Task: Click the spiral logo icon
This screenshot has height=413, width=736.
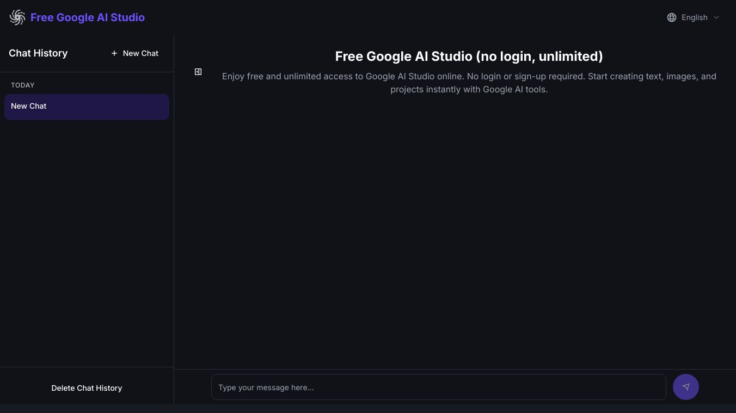Action: coord(17,17)
